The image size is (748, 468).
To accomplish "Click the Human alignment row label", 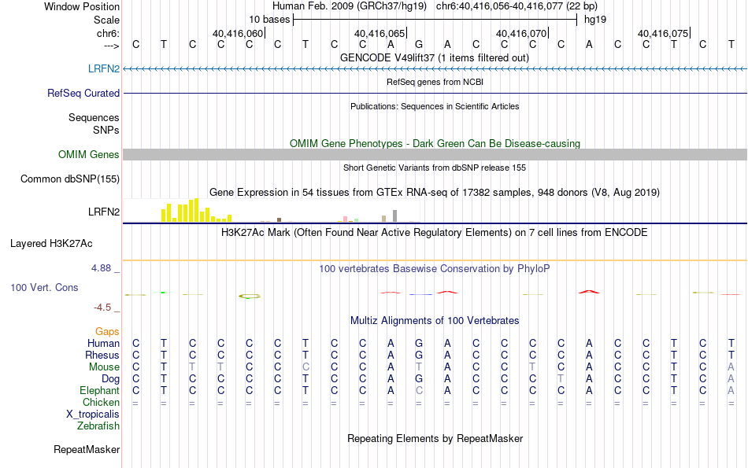I will pos(103,343).
